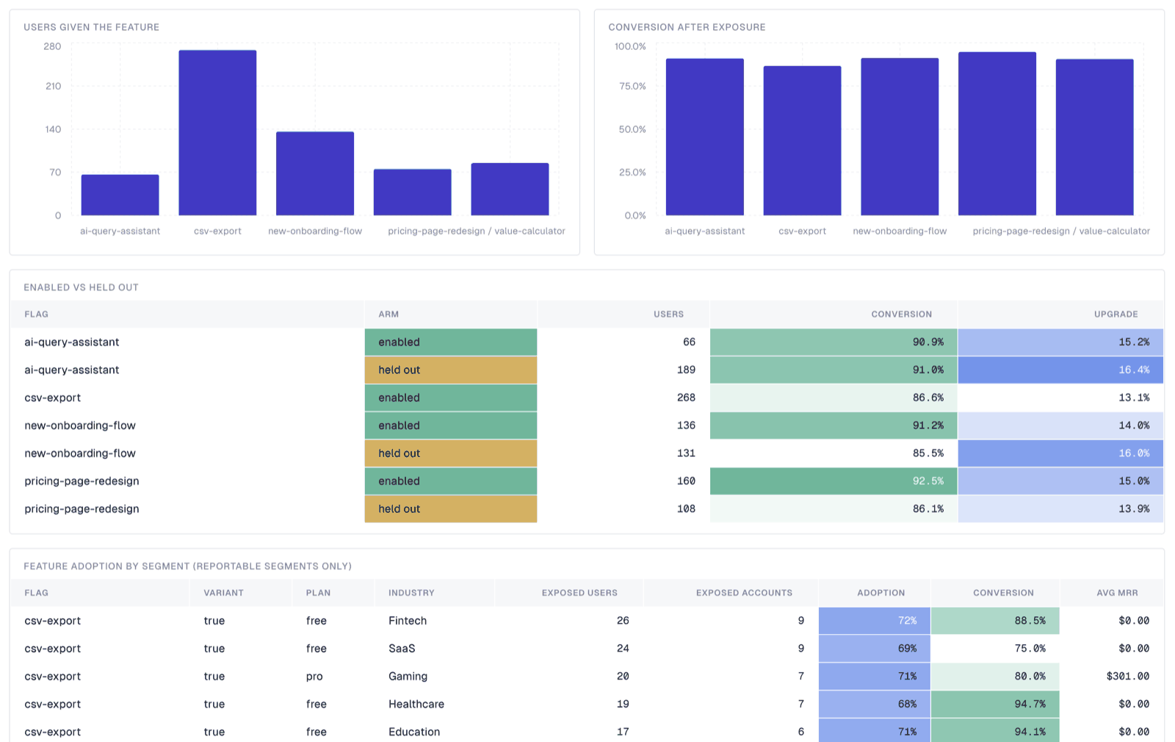Screen dimensions: 1175x742
Task: Click csv-export bar in Conversion After Exposure chart
Action: click(802, 140)
